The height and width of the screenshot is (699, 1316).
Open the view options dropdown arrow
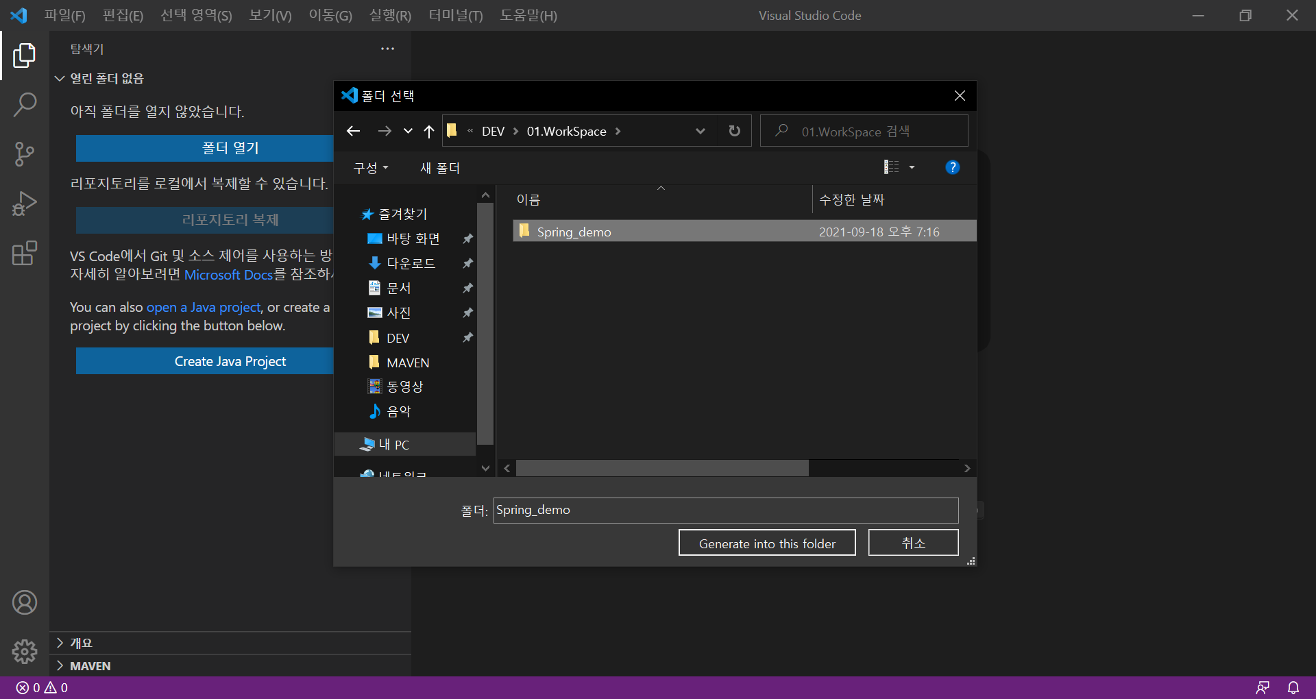[912, 167]
